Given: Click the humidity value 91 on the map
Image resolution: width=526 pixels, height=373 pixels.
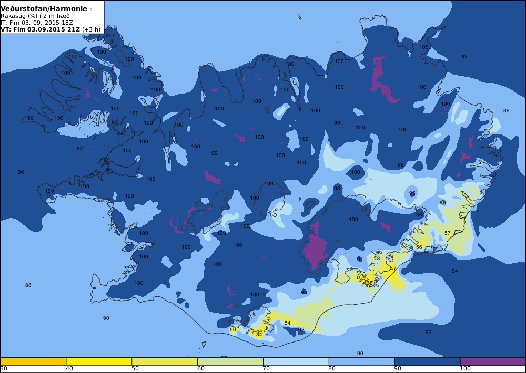Looking at the screenshot, I should (x=360, y=260).
